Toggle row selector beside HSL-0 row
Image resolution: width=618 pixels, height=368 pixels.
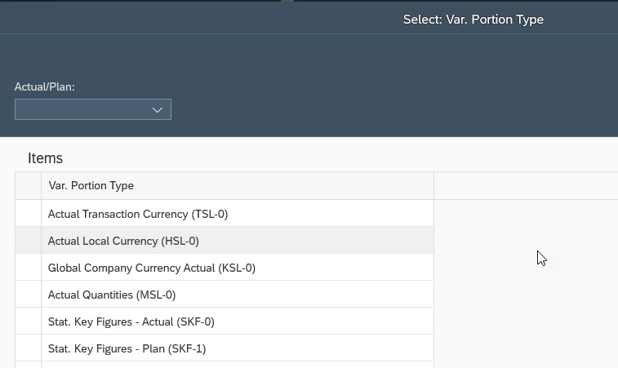[28, 241]
